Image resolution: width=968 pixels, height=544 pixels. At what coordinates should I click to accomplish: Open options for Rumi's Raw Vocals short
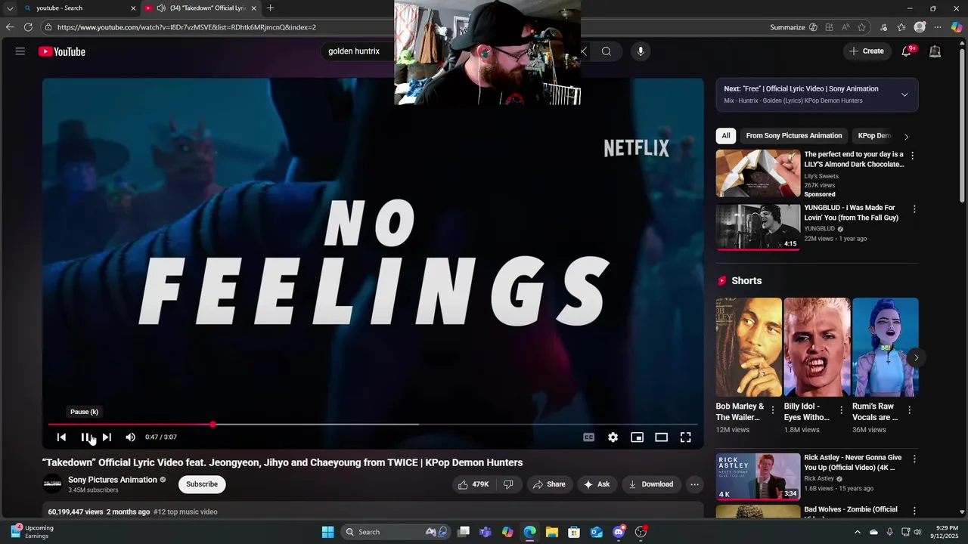point(909,410)
